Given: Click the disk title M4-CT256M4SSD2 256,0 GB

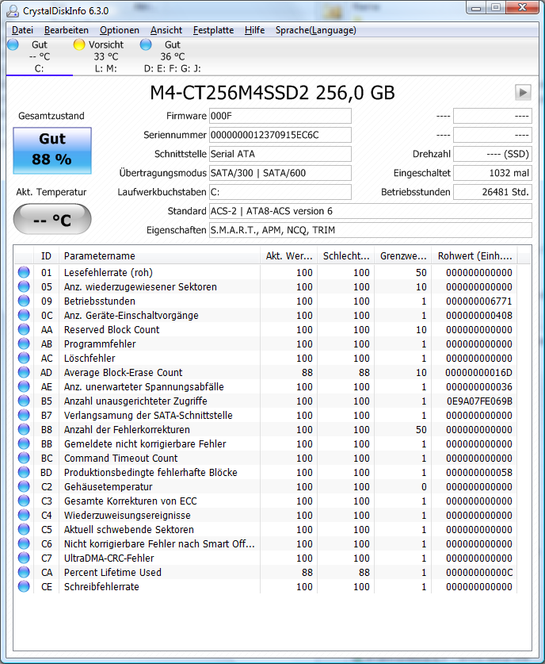Looking at the screenshot, I should point(272,93).
